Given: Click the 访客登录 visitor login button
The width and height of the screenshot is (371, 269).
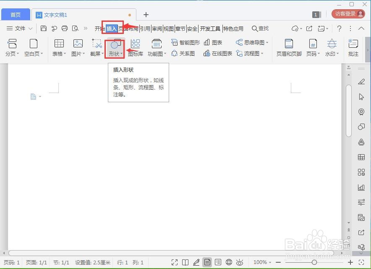Looking at the screenshot, I should [348, 13].
